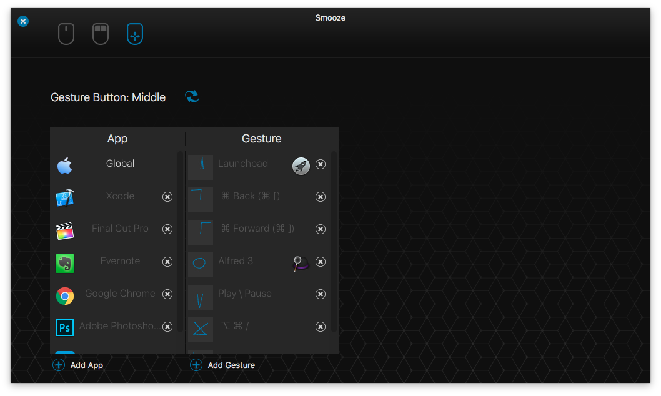
Task: Click the Launchpad gesture thumbnail
Action: tap(201, 167)
